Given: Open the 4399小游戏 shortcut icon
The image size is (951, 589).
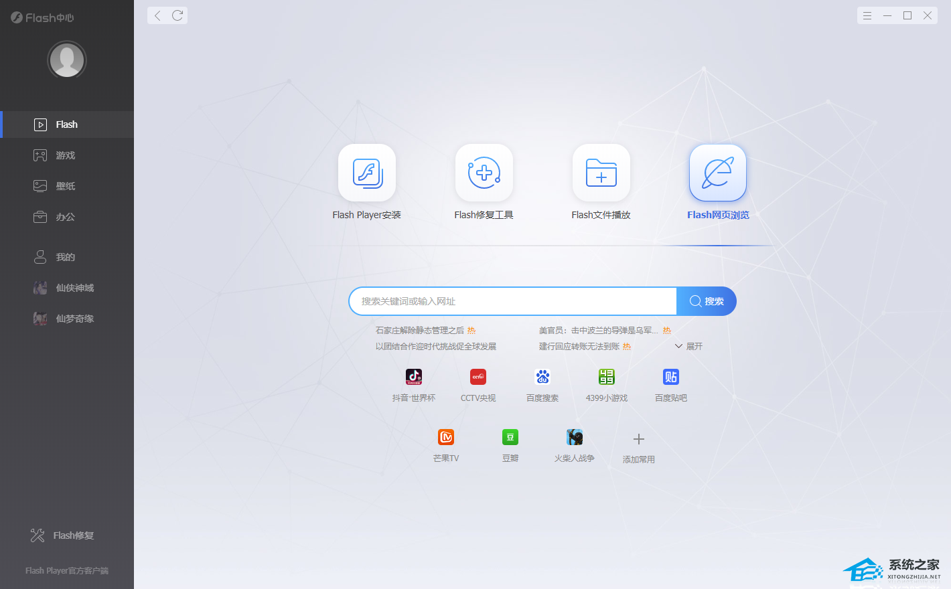Looking at the screenshot, I should coord(607,377).
